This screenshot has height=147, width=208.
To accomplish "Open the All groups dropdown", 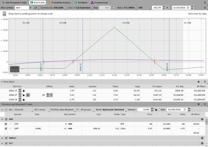I will pyautogui.click(x=87, y=110).
